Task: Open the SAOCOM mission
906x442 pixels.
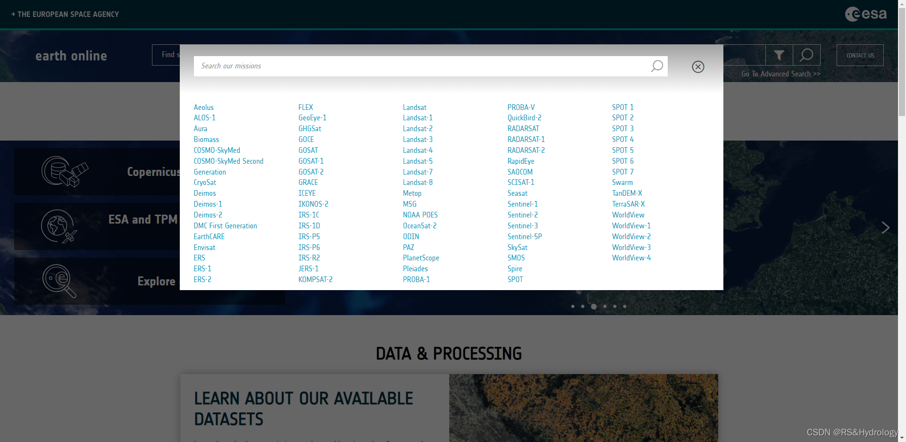Action: [x=520, y=172]
